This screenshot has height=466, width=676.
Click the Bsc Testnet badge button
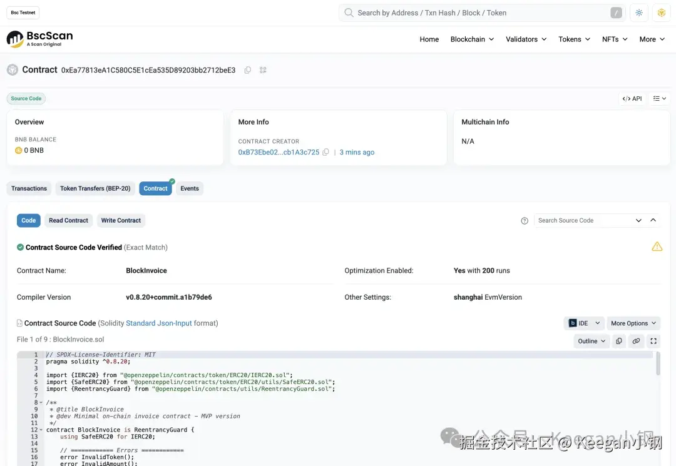23,13
